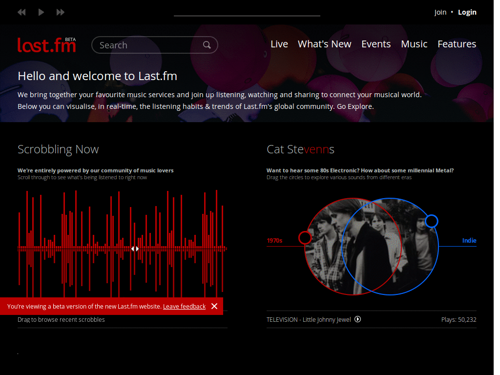Click the Last.fm logo
Screen dimensions: 500x375
[46, 44]
